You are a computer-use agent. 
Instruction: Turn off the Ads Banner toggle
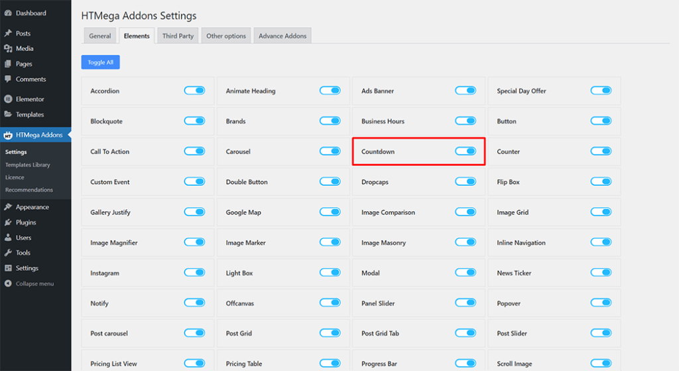point(465,90)
